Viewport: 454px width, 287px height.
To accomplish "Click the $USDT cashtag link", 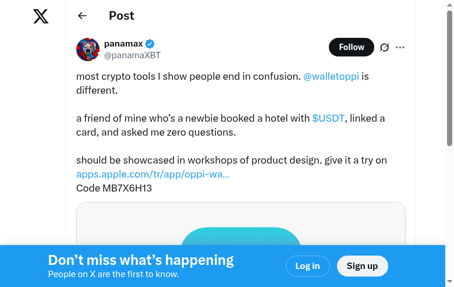I will (x=329, y=118).
